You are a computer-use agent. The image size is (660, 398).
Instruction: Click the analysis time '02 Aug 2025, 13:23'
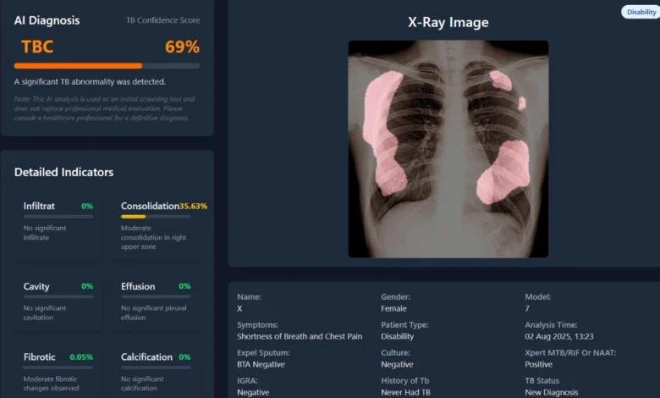pos(559,336)
